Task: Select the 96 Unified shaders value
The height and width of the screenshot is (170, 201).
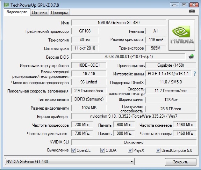Action: [x=89, y=82]
